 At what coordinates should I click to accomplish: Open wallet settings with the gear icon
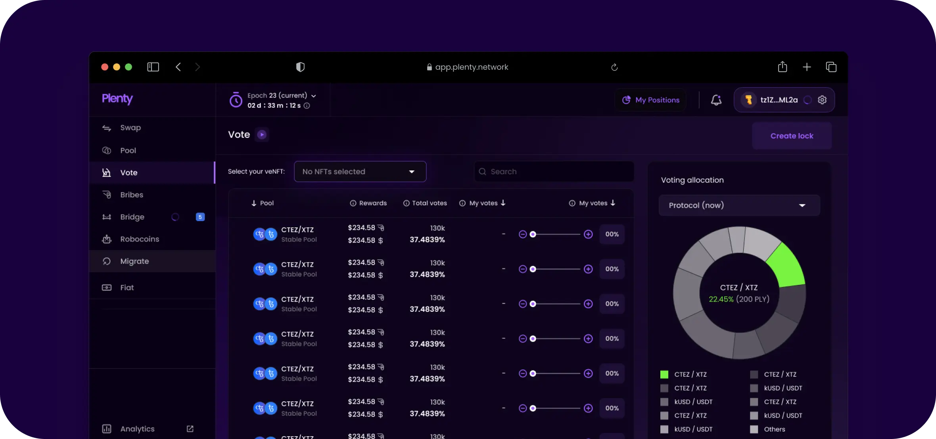[822, 100]
